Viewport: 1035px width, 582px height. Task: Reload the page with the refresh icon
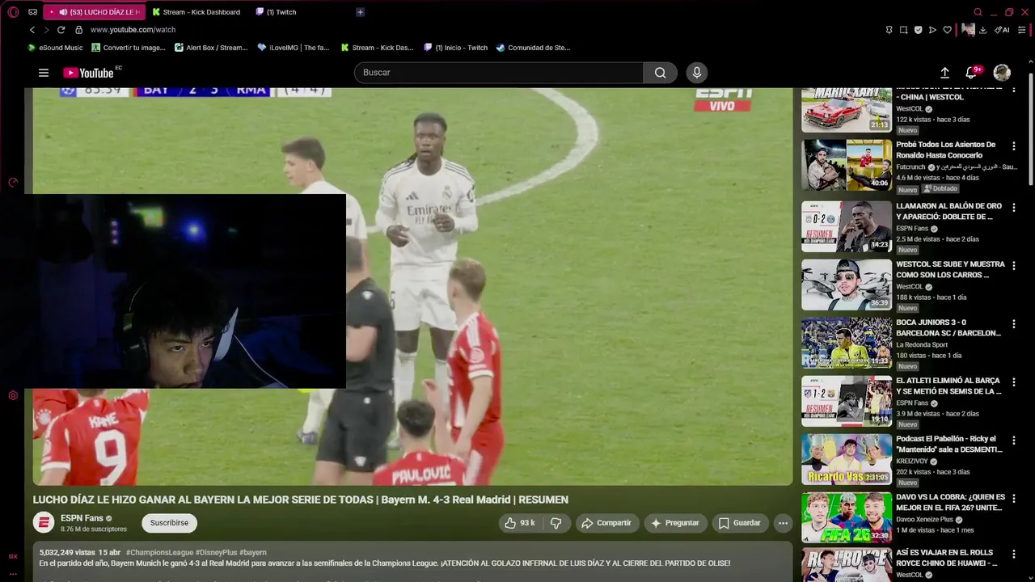click(x=61, y=30)
